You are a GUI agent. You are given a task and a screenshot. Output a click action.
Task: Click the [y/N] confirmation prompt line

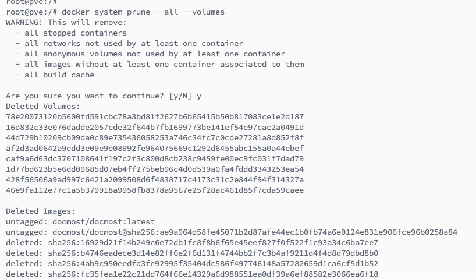click(104, 96)
